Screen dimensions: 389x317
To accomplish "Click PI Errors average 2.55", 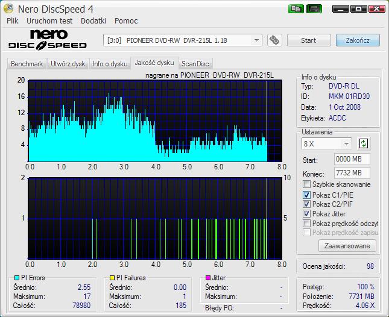I will coord(84,287).
